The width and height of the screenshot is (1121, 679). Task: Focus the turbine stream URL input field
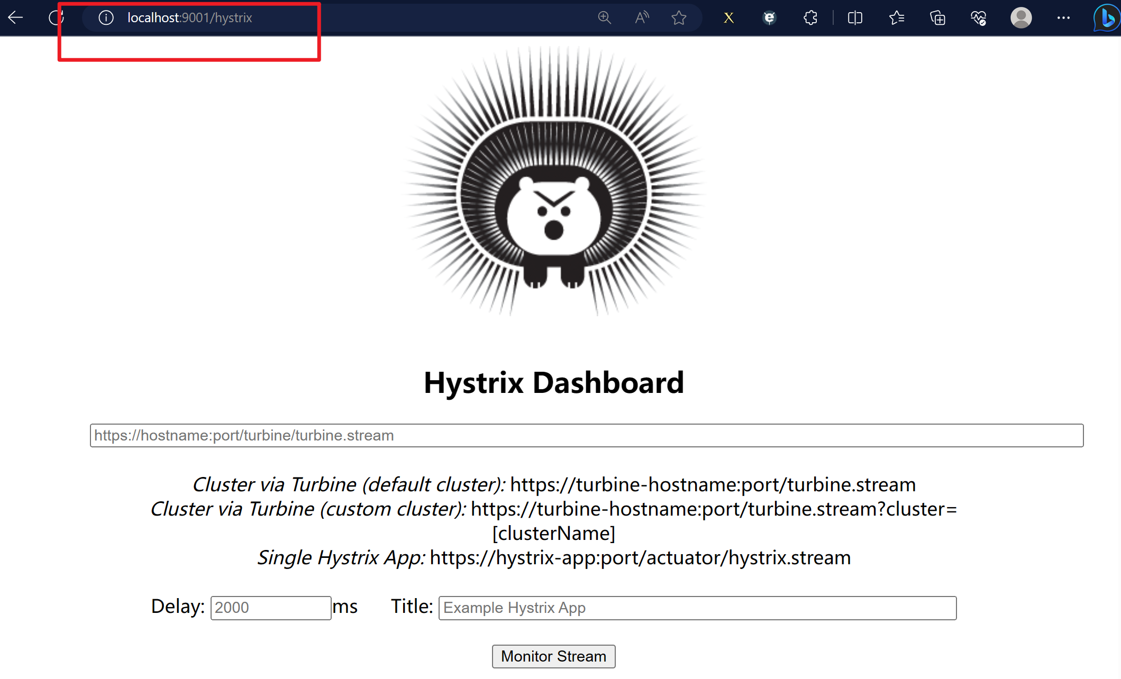pos(586,435)
